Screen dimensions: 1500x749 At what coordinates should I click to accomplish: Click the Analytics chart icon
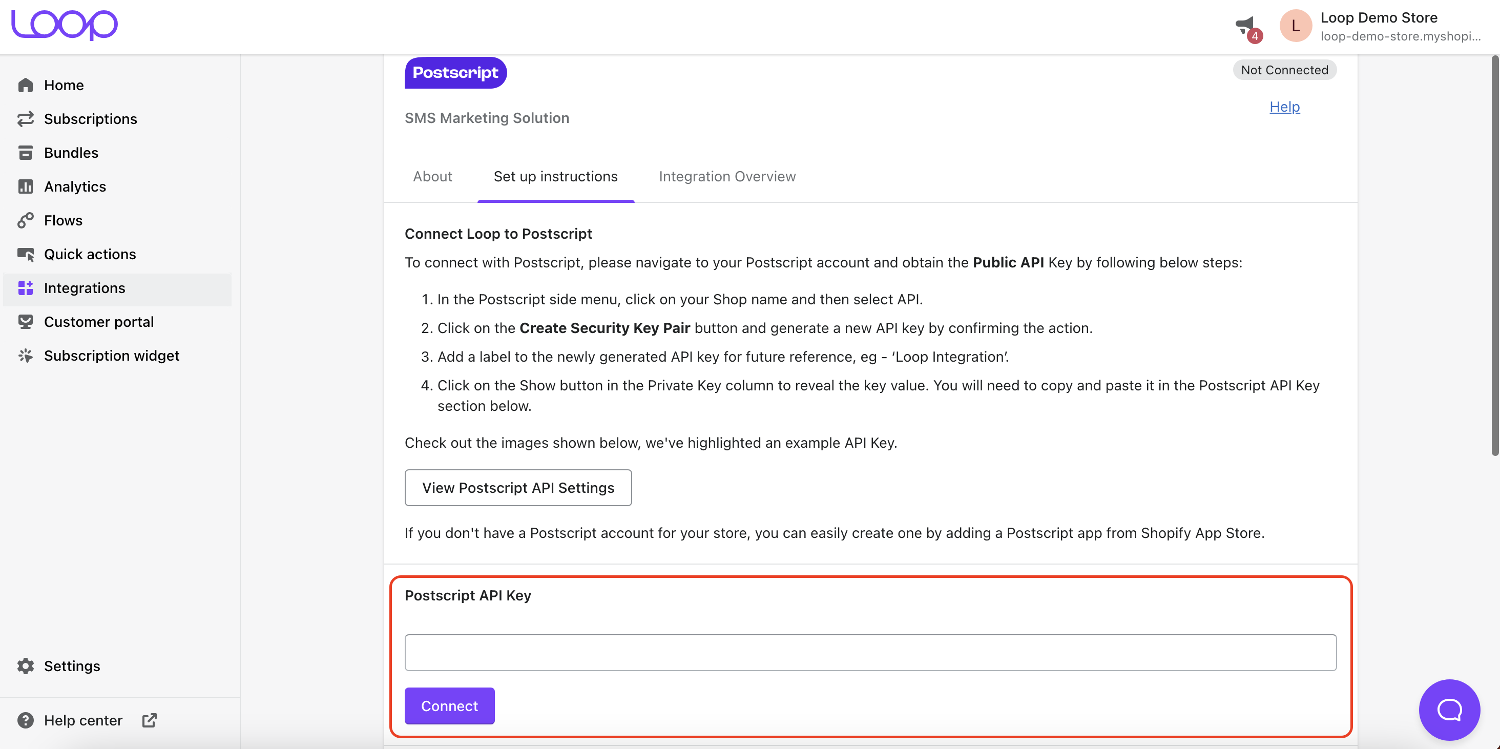pyautogui.click(x=26, y=186)
